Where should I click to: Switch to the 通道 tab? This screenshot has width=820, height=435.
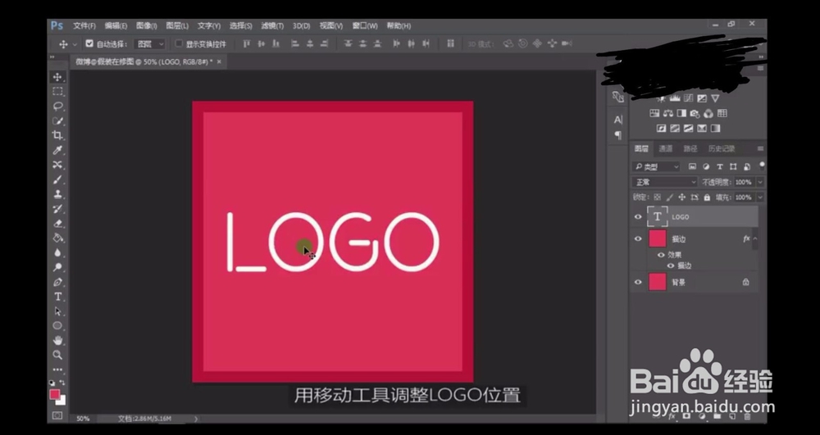click(665, 149)
